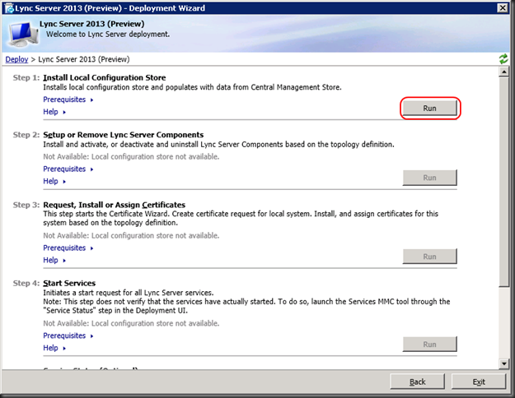515x398 pixels.
Task: Click the 'Request, Install or Assign Certificates' heading
Action: click(x=114, y=205)
